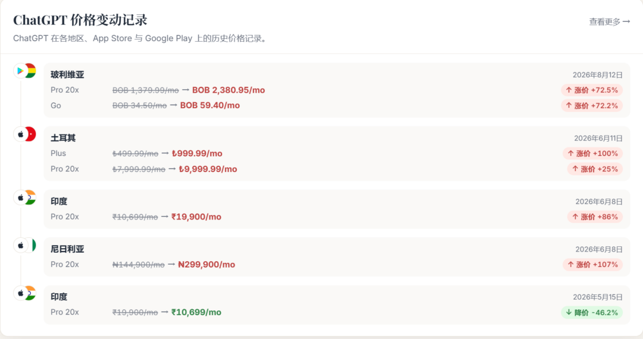
Task: Click the Pro 20x label under 尼日利亚
Action: coord(65,265)
